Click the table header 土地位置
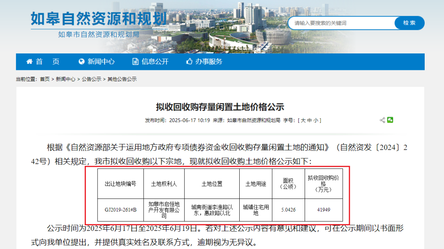This screenshot has height=249, width=444. [212, 184]
